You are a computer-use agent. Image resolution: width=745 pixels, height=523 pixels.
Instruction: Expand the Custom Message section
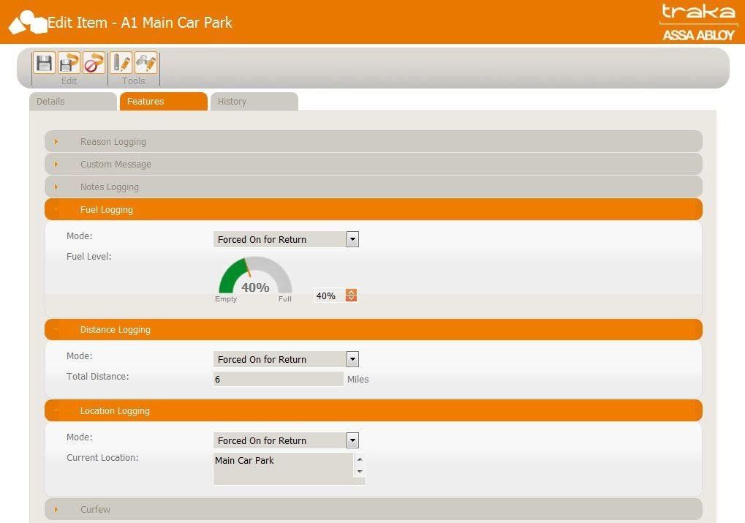374,164
